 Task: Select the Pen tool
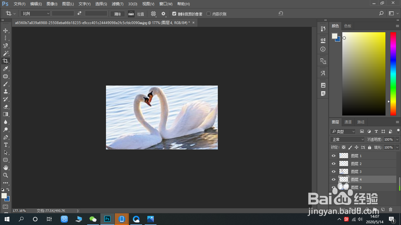pos(5,137)
